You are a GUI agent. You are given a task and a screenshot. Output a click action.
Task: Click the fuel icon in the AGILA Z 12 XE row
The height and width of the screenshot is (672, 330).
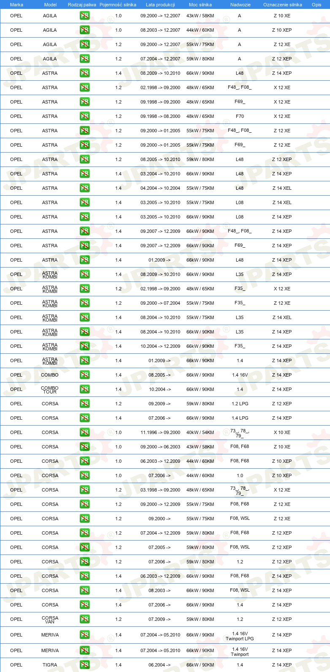tap(84, 44)
